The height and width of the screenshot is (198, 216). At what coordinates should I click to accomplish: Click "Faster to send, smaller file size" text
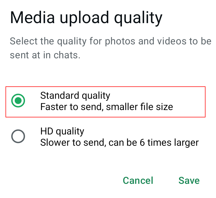coord(106,107)
